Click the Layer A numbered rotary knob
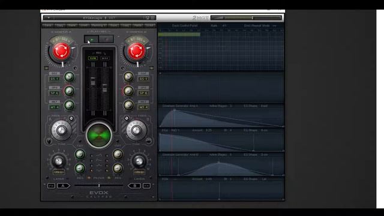384x216 pixels. click(58, 161)
